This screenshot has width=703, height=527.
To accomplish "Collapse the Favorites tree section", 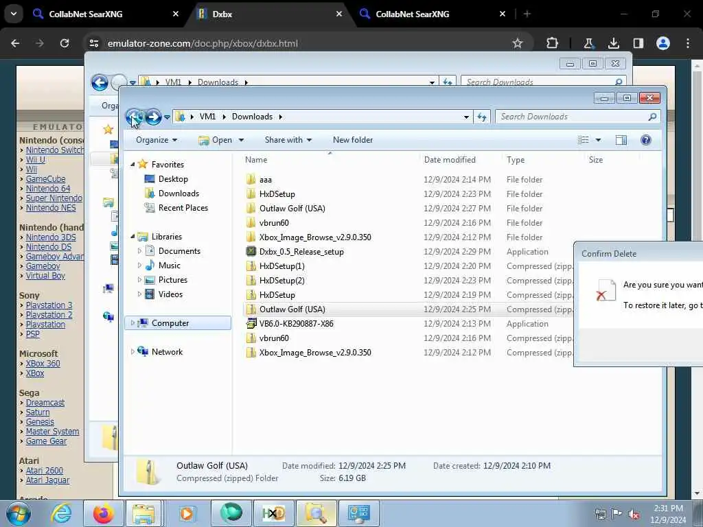I will (132, 165).
